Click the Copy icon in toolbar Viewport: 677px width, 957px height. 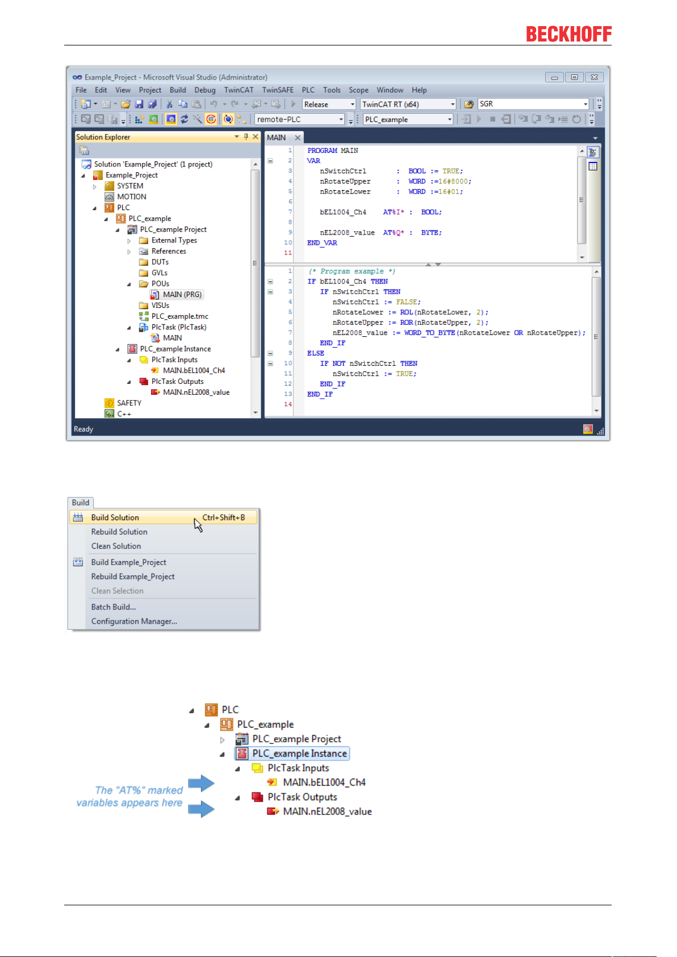pos(183,105)
